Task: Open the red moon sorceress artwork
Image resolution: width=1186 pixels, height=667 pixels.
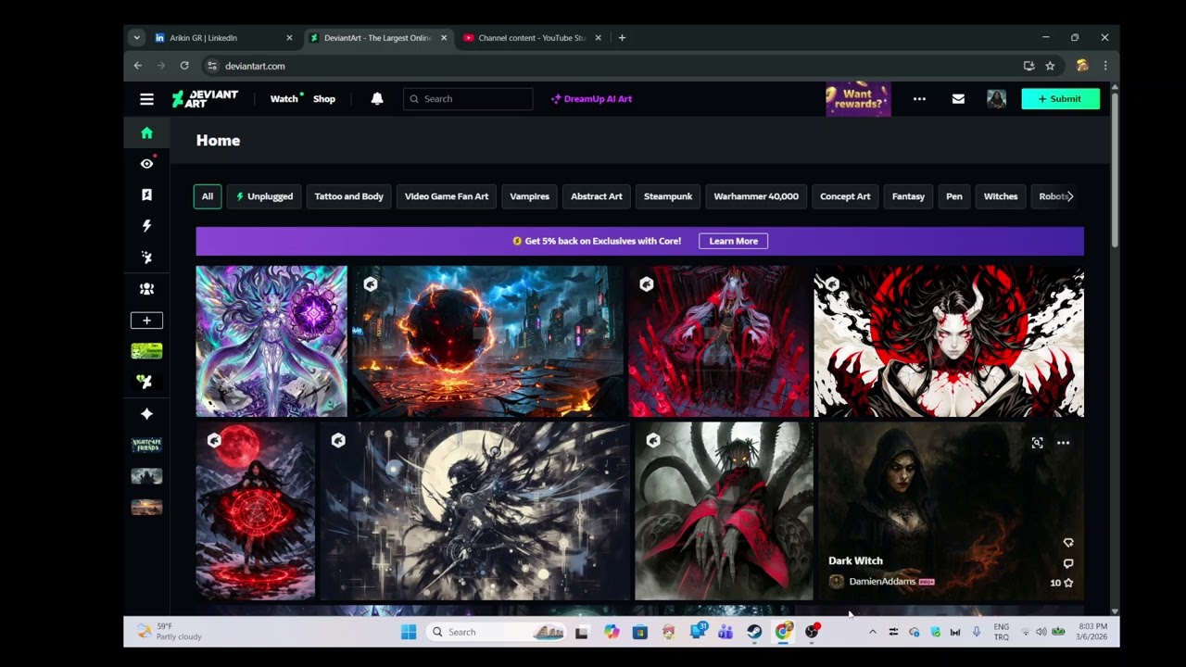Action: pos(256,511)
